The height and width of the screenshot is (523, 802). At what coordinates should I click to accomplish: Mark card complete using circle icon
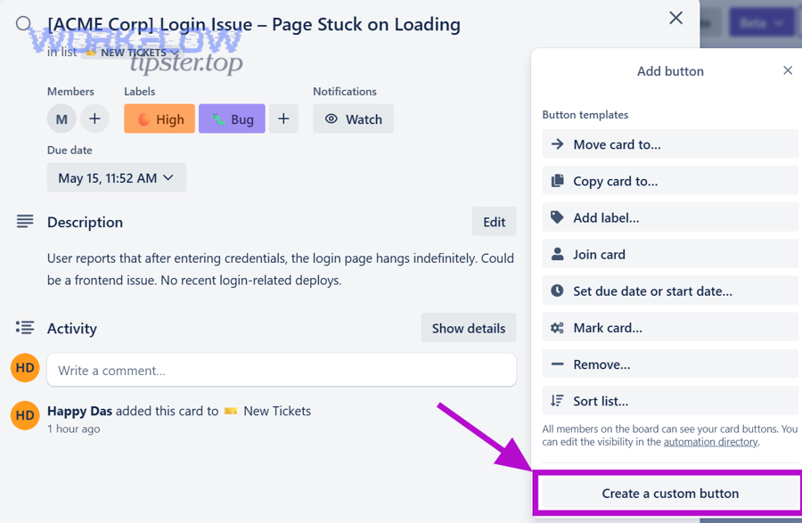click(23, 23)
